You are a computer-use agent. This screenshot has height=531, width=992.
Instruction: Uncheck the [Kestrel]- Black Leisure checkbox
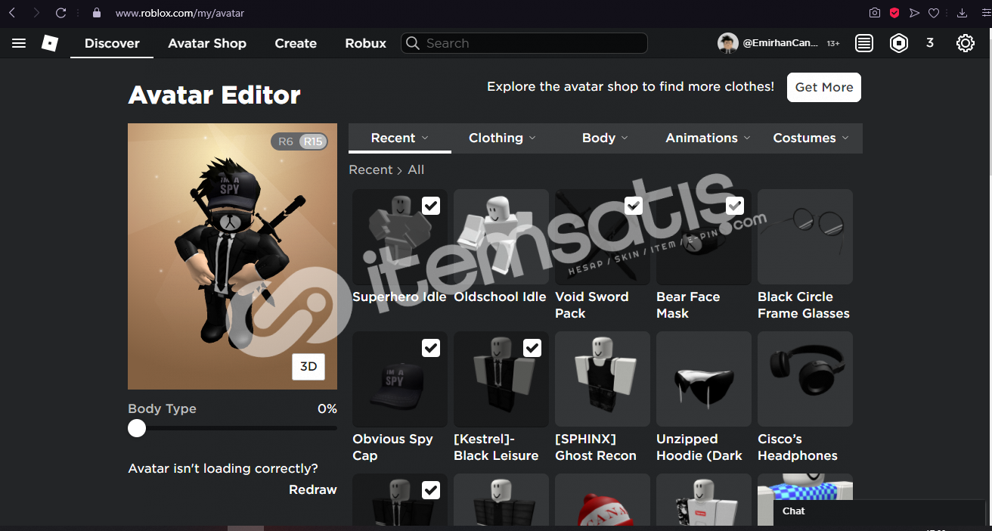[x=532, y=348]
